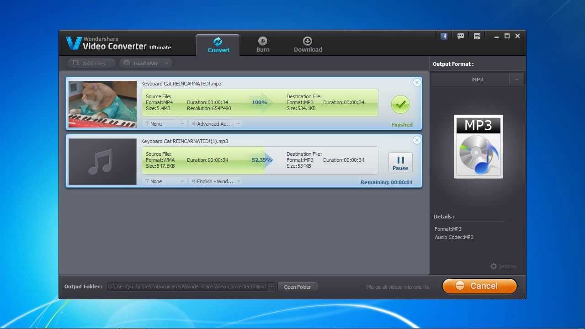
Task: Click the notes list icon in title bar
Action: [x=477, y=37]
